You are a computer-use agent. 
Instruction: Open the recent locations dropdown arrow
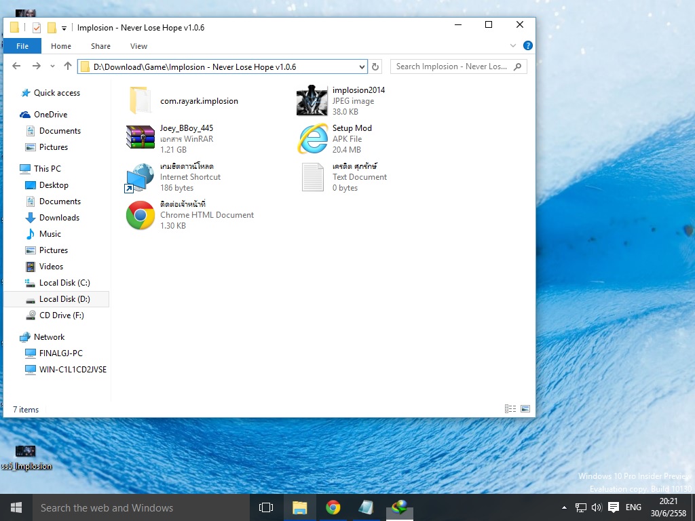click(x=52, y=66)
